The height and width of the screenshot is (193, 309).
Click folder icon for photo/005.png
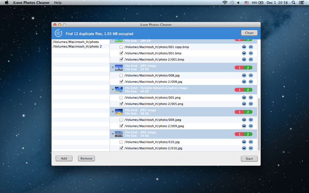tap(244, 98)
